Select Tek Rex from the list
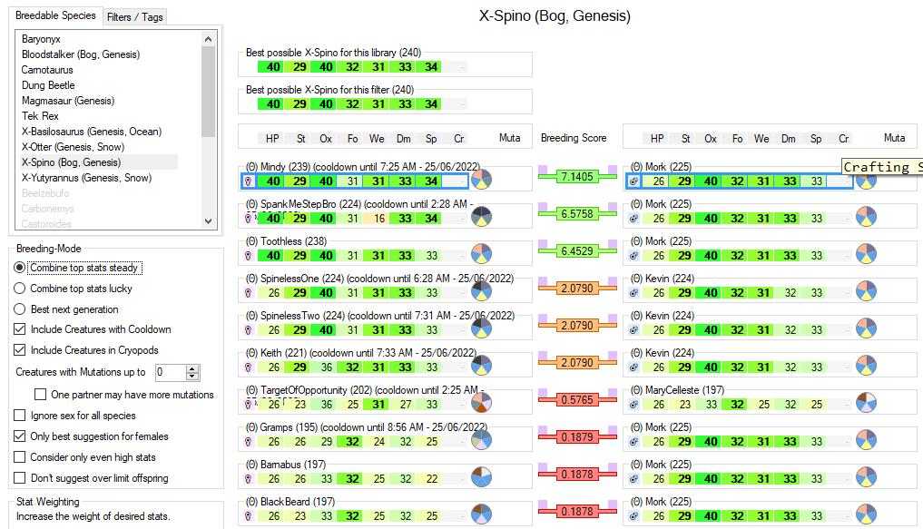Screen dimensions: 923x529 pyautogui.click(x=40, y=116)
